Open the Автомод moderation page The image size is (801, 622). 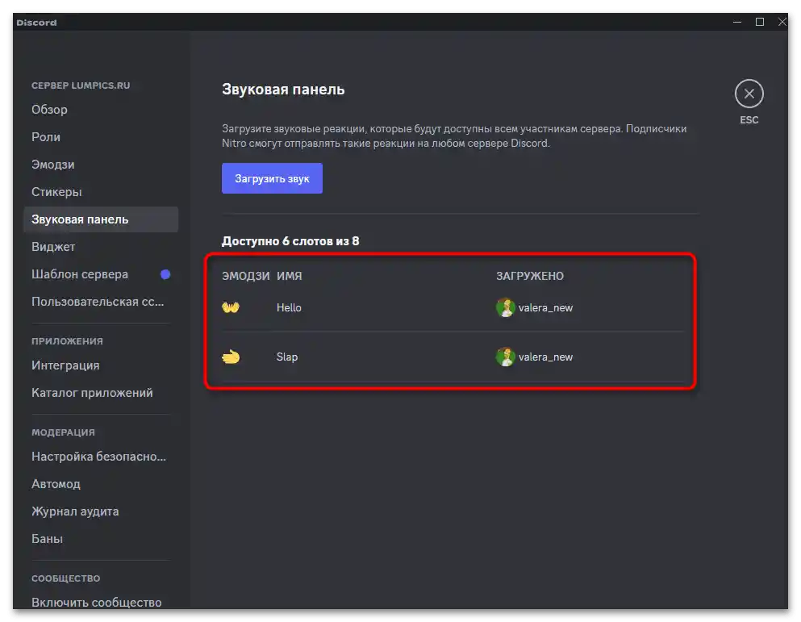click(x=56, y=484)
